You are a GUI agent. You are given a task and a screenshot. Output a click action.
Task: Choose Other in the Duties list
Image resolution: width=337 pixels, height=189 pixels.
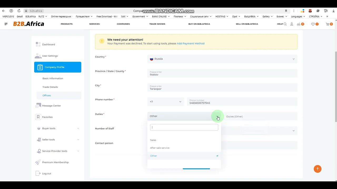[184, 156]
